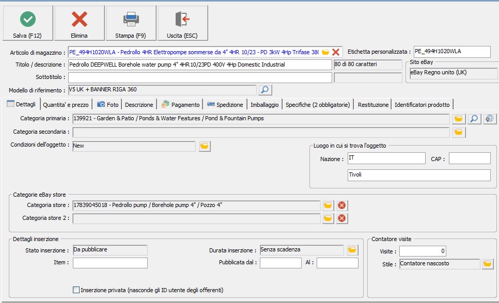Open folder icon in Articolo di magazzino field

[x=325, y=52]
